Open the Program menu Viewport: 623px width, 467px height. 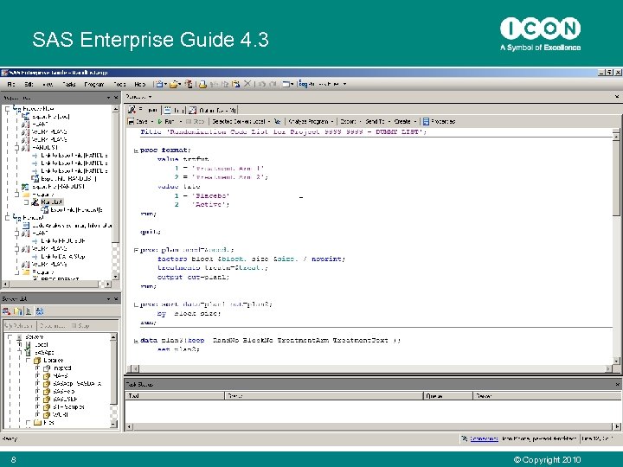pyautogui.click(x=93, y=84)
